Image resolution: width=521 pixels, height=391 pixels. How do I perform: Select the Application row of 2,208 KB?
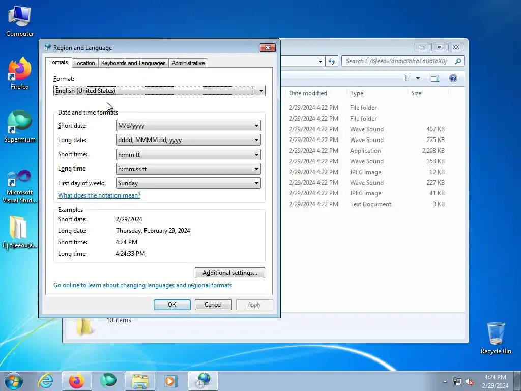366,151
